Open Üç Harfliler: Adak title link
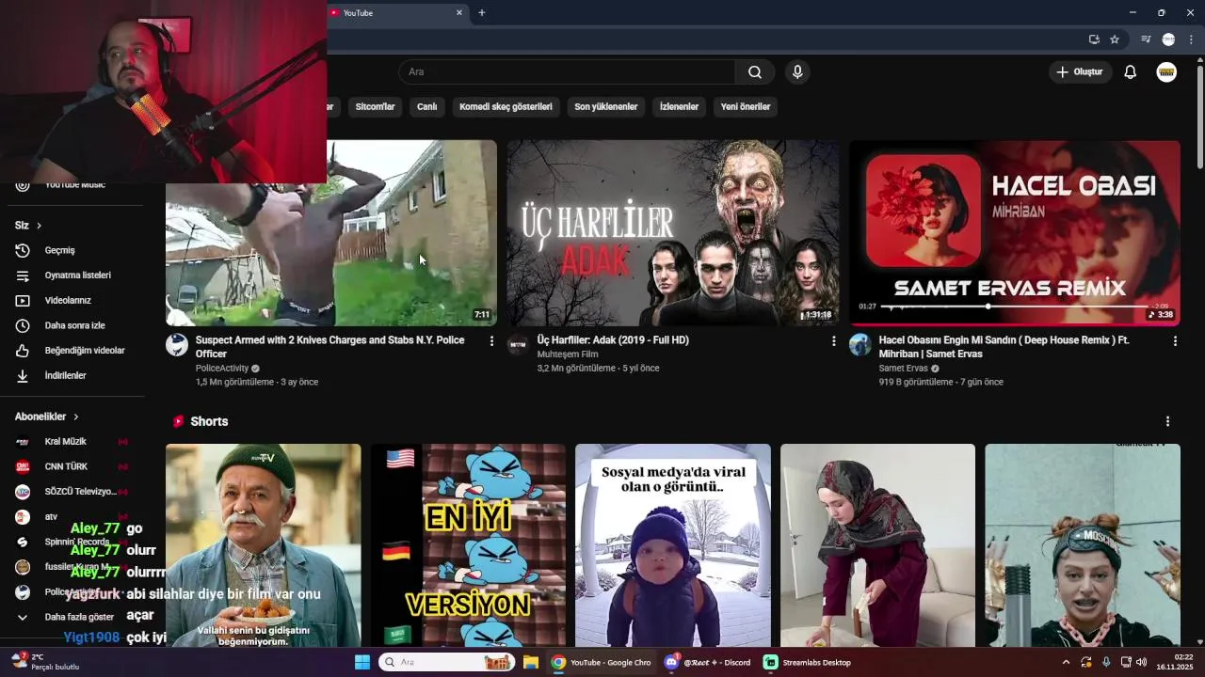The image size is (1205, 677). tap(613, 340)
